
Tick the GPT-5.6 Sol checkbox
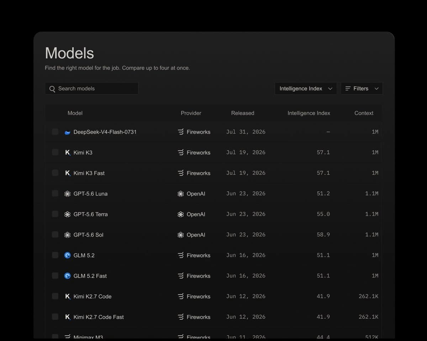point(55,235)
